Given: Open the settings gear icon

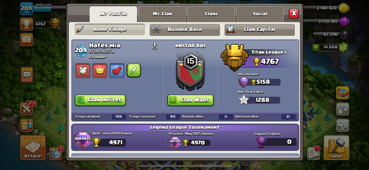Looking at the screenshot, I should (342, 125).
